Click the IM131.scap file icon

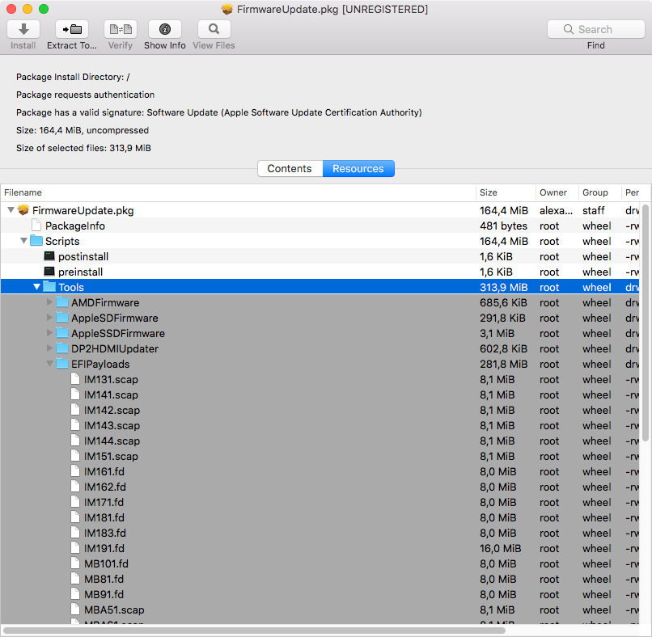coord(75,379)
